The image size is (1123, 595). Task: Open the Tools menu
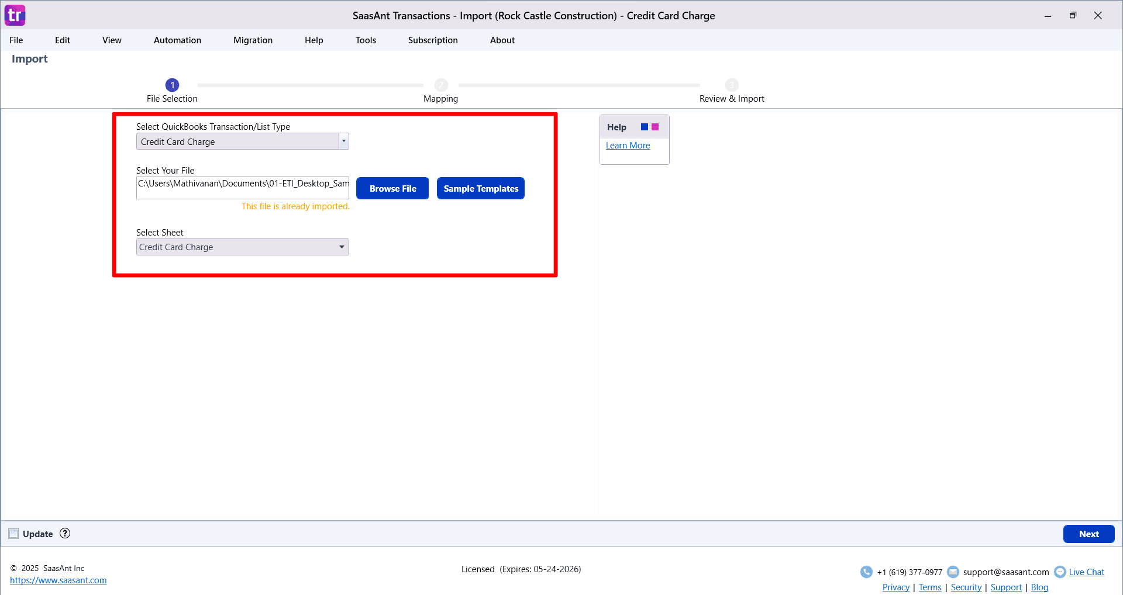coord(366,40)
